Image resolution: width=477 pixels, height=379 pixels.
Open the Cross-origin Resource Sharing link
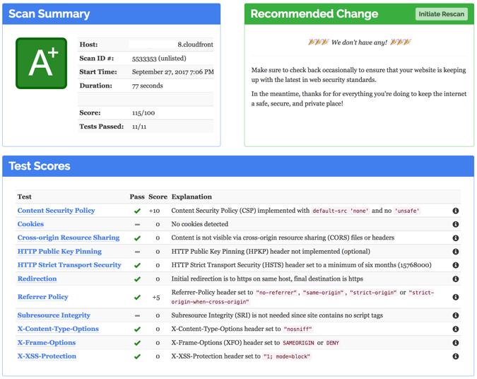coord(69,238)
